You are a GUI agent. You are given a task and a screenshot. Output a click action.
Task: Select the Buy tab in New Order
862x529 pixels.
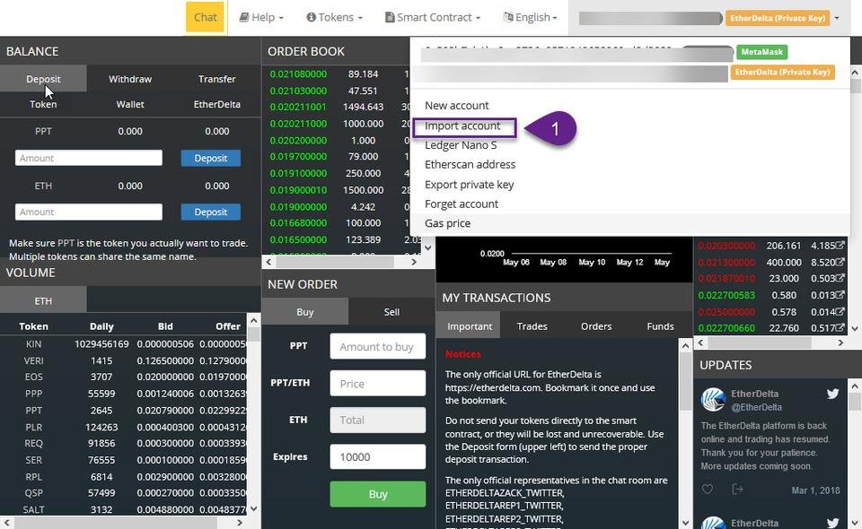click(304, 312)
